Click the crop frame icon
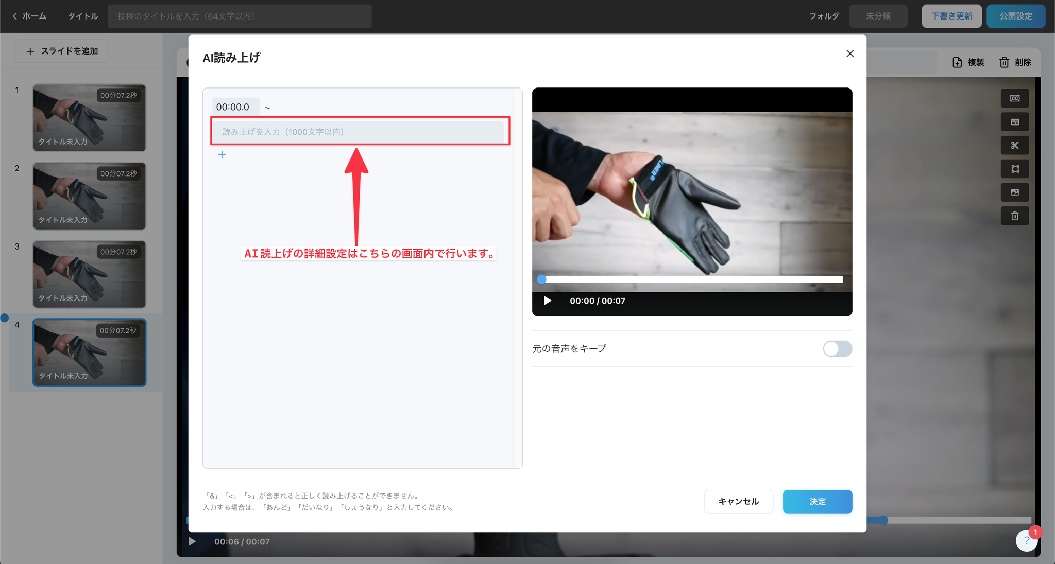The height and width of the screenshot is (564, 1055). [x=1014, y=169]
